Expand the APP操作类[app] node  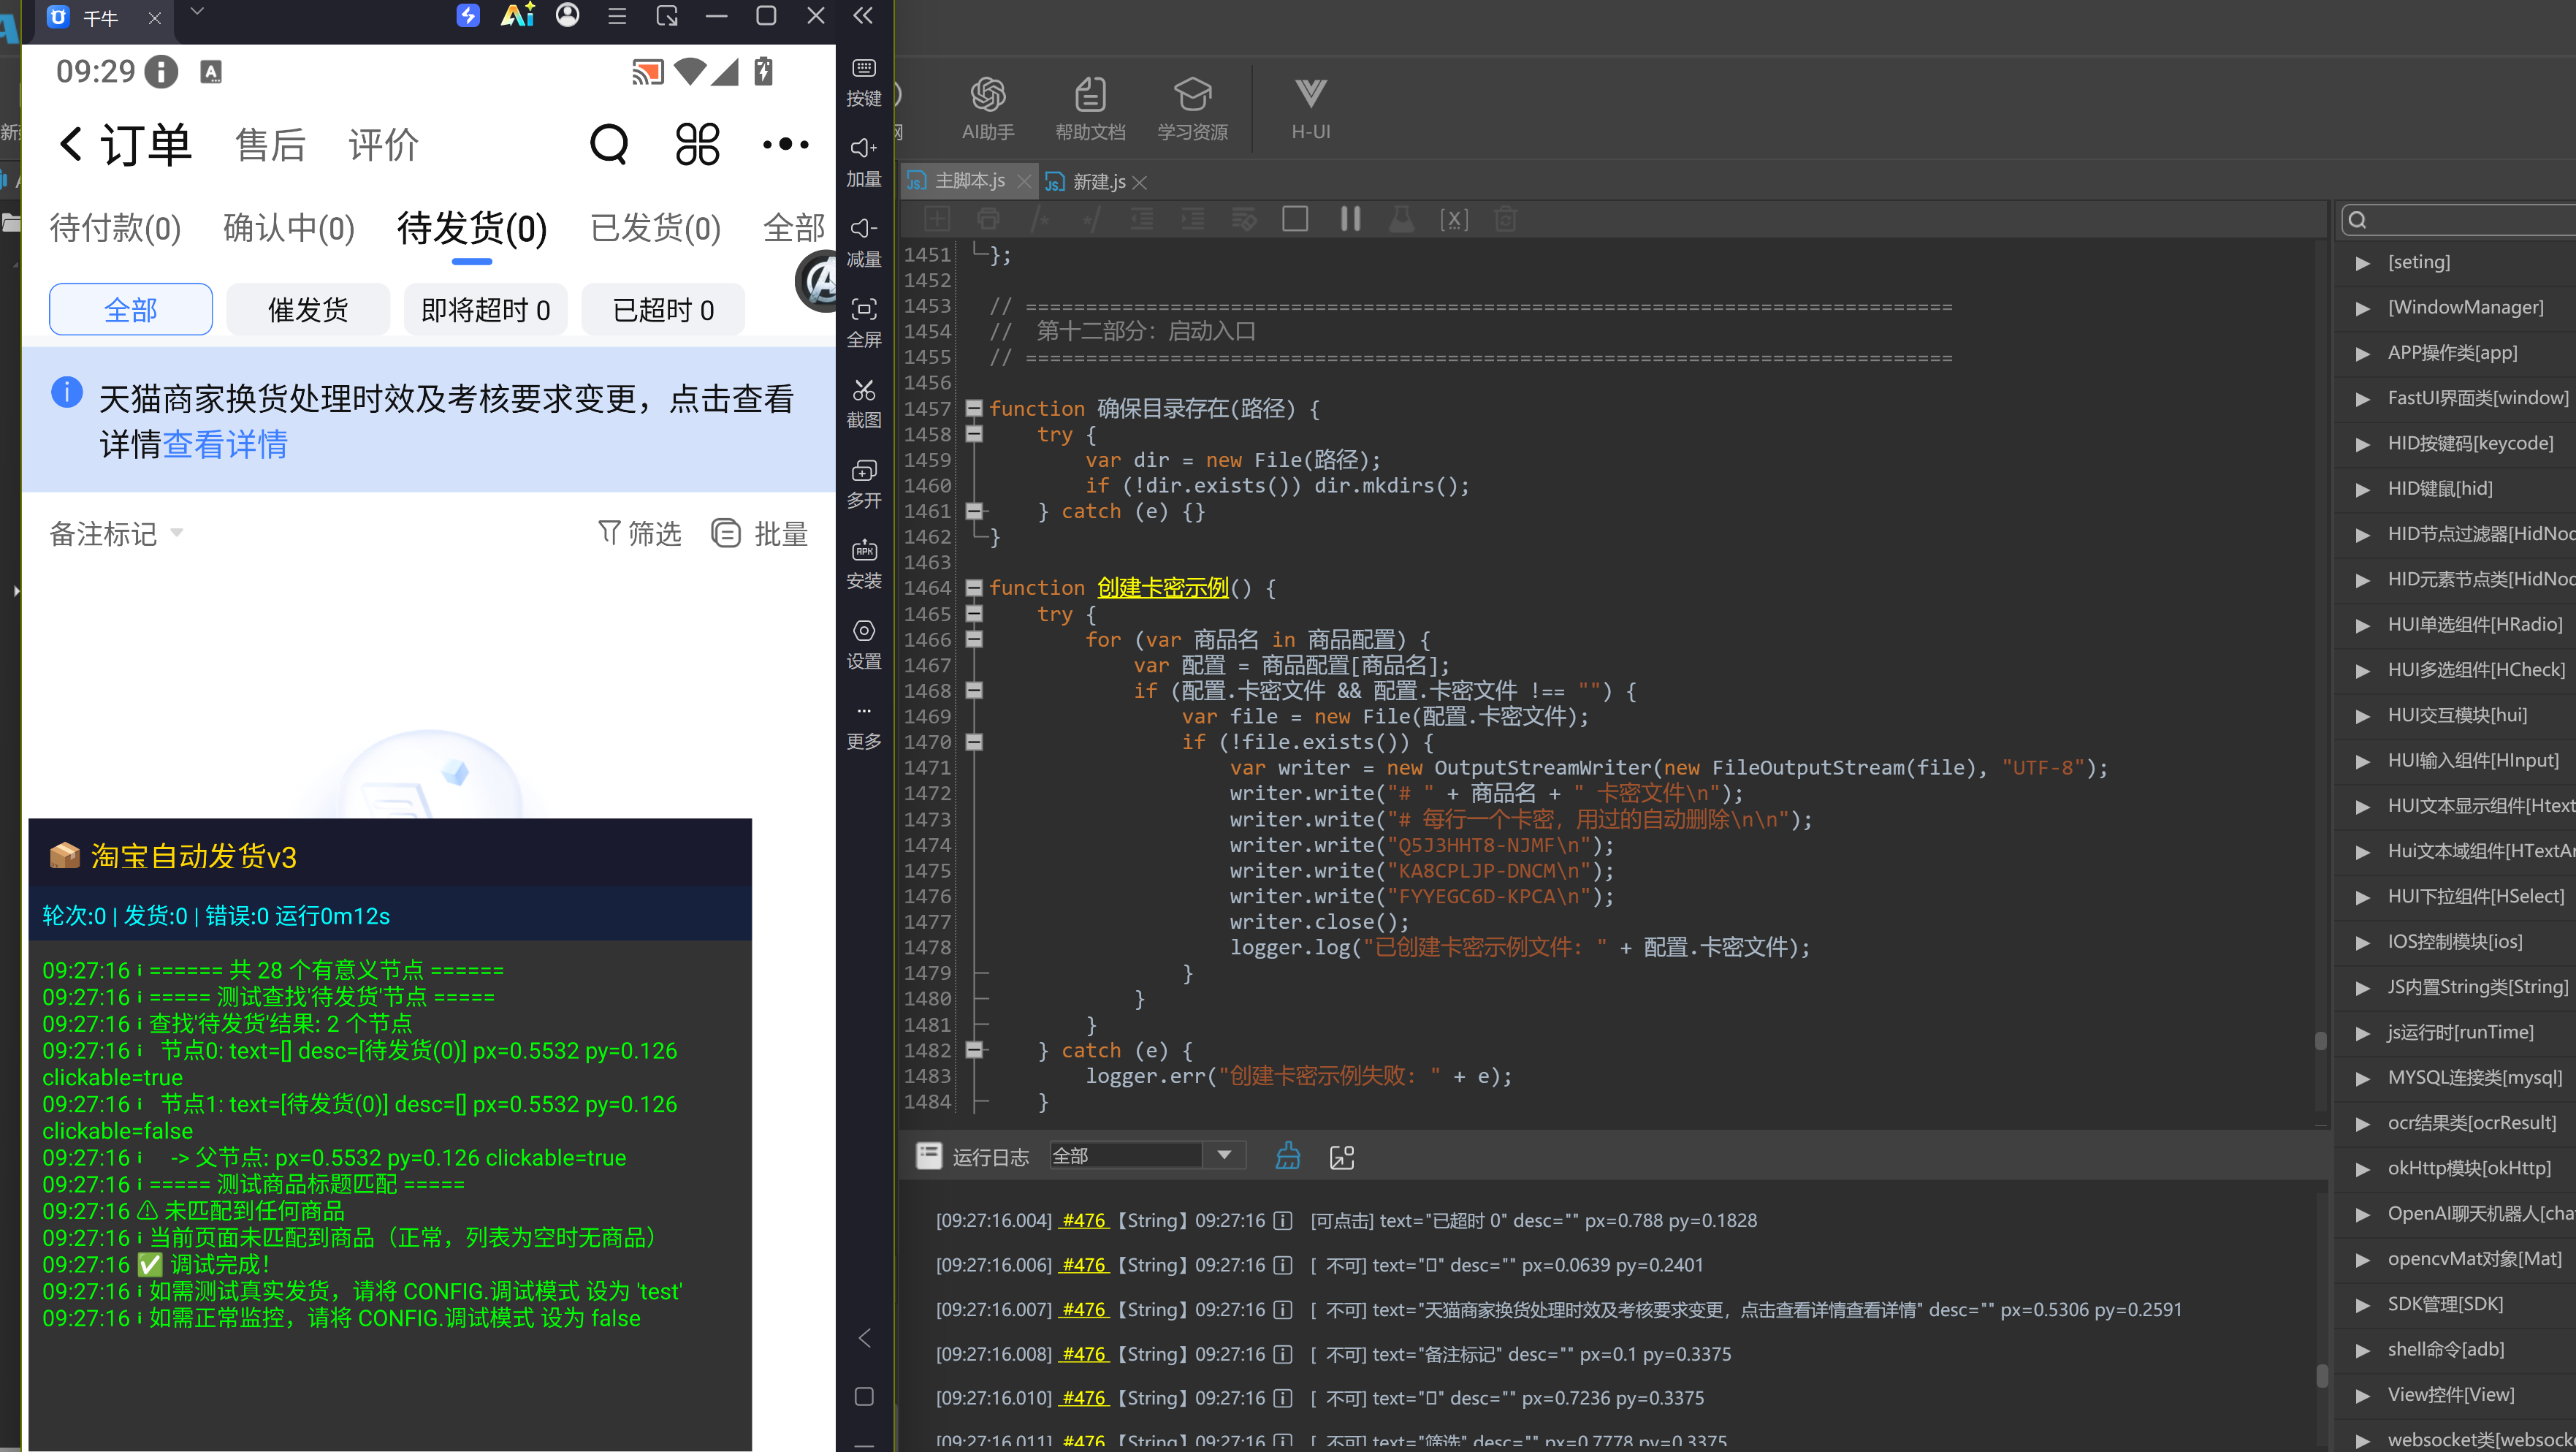coord(2363,353)
